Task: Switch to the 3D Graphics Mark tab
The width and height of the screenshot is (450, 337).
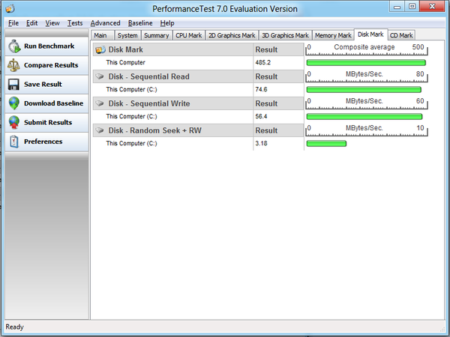Action: pyautogui.click(x=286, y=35)
